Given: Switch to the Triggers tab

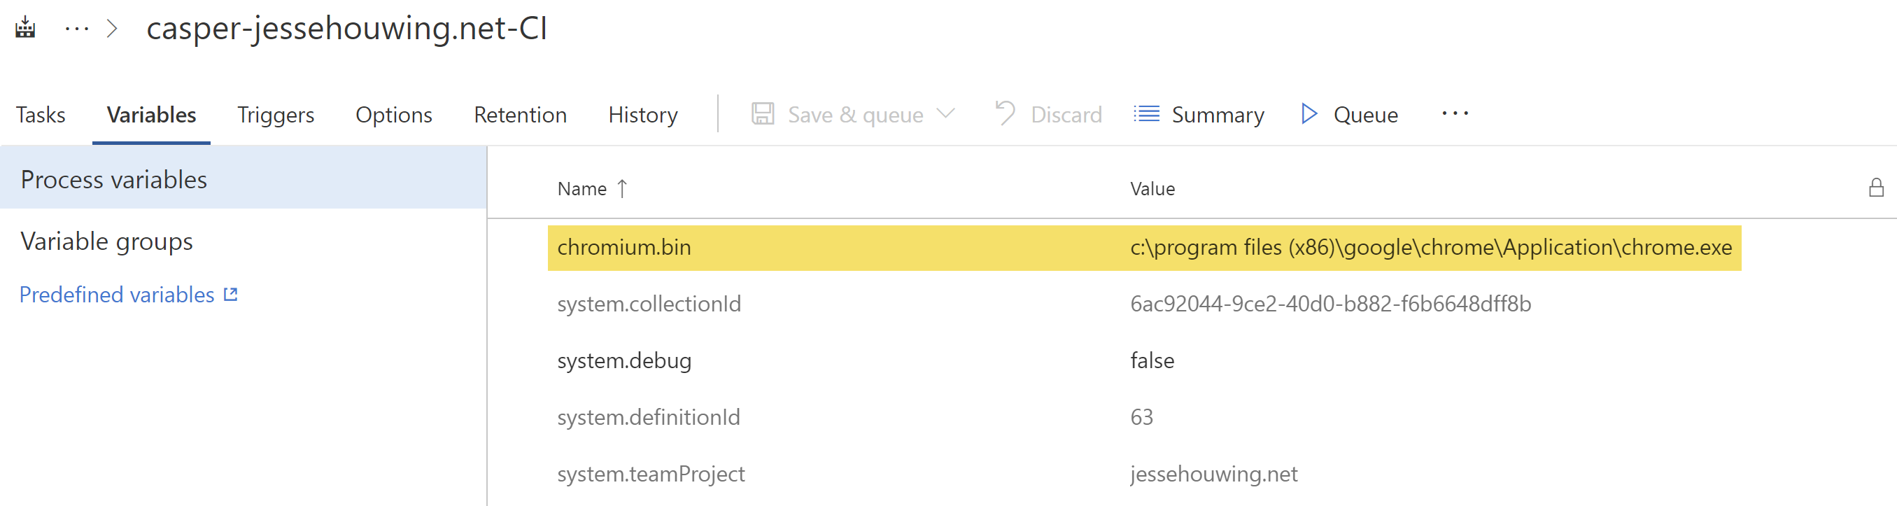Looking at the screenshot, I should (276, 115).
